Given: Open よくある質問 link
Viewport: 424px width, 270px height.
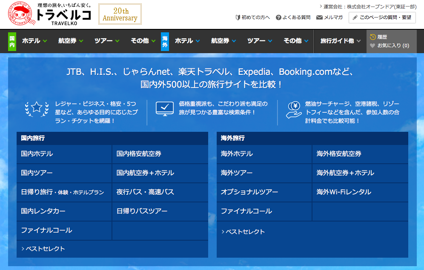Looking at the screenshot, I should 296,17.
